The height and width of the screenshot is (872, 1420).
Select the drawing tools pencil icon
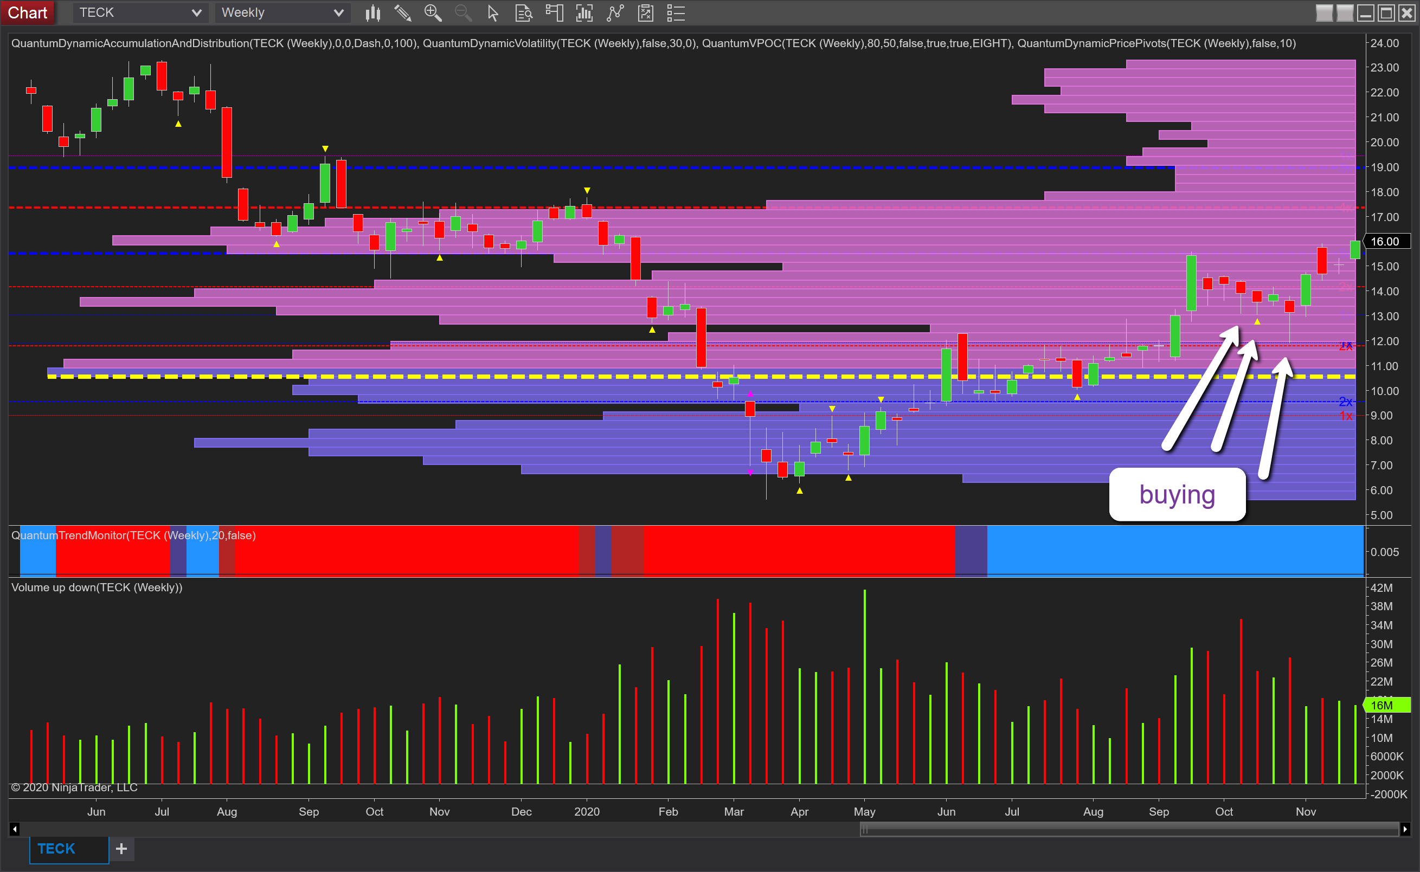coord(403,12)
